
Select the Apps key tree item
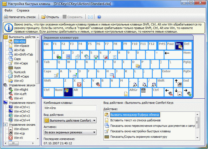17,68
